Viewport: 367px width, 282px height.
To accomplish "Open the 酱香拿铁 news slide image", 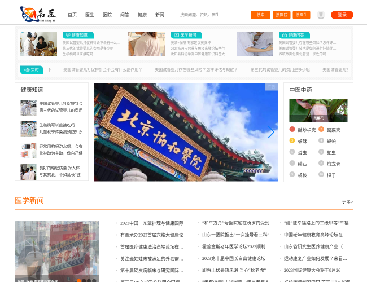I will point(57,251).
